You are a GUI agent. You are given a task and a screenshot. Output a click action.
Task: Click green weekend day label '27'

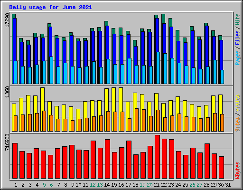(199, 185)
